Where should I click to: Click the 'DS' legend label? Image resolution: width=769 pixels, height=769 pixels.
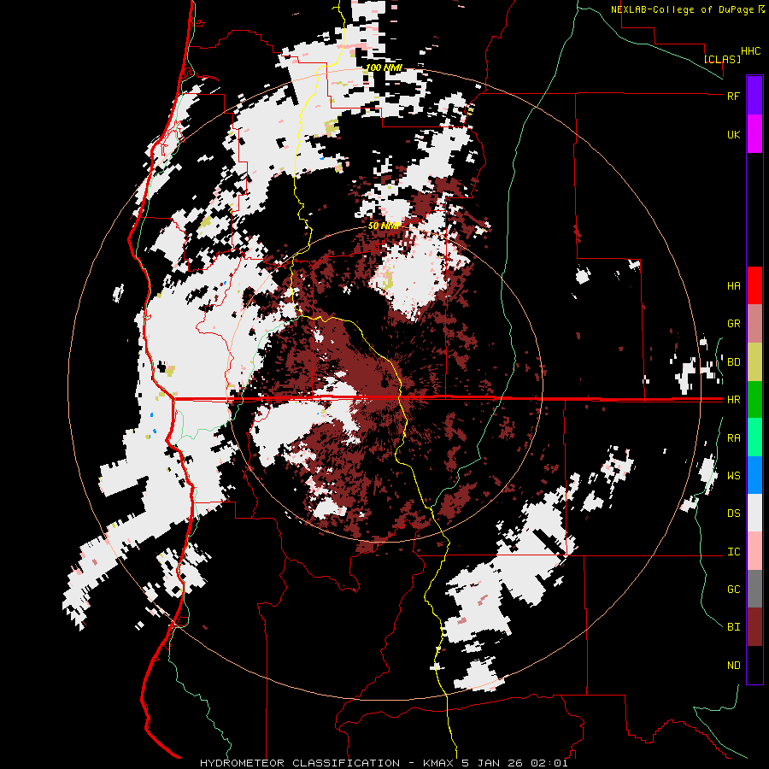733,514
